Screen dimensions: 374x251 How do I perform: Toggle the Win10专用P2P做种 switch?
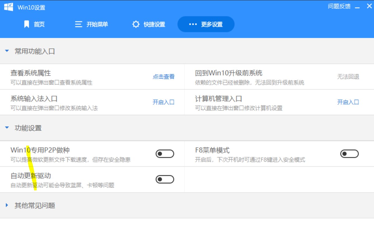[165, 154]
